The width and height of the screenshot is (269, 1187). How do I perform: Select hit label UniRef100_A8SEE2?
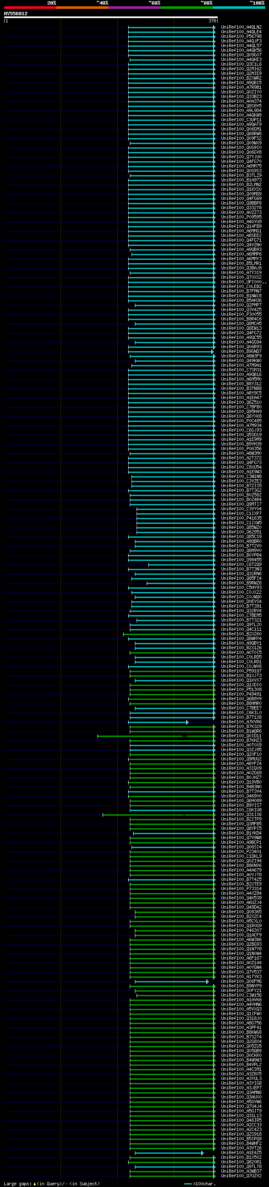[241, 235]
